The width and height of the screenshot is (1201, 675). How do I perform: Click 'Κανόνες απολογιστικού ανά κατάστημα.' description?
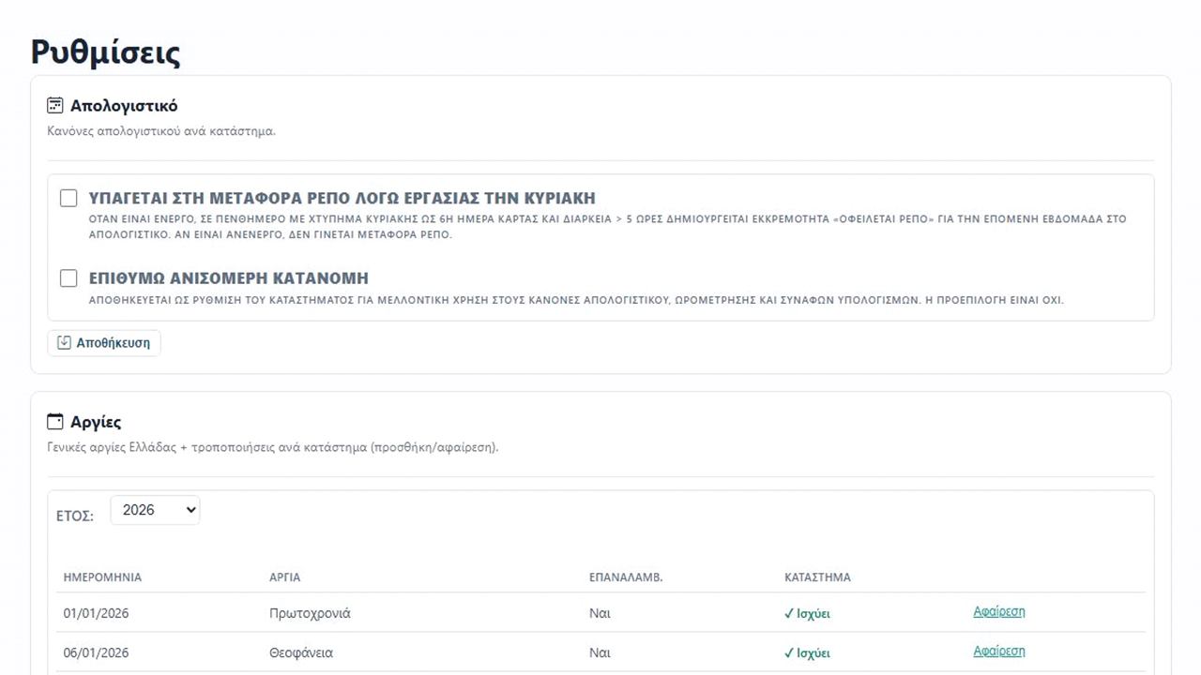(161, 131)
